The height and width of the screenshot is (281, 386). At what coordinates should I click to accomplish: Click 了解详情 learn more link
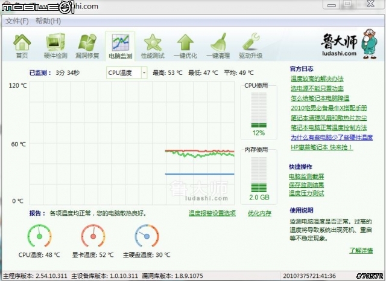(361, 250)
